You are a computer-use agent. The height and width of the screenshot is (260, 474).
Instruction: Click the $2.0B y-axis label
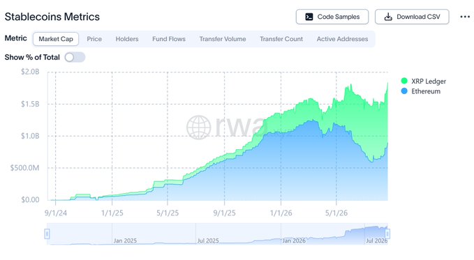[x=30, y=72]
